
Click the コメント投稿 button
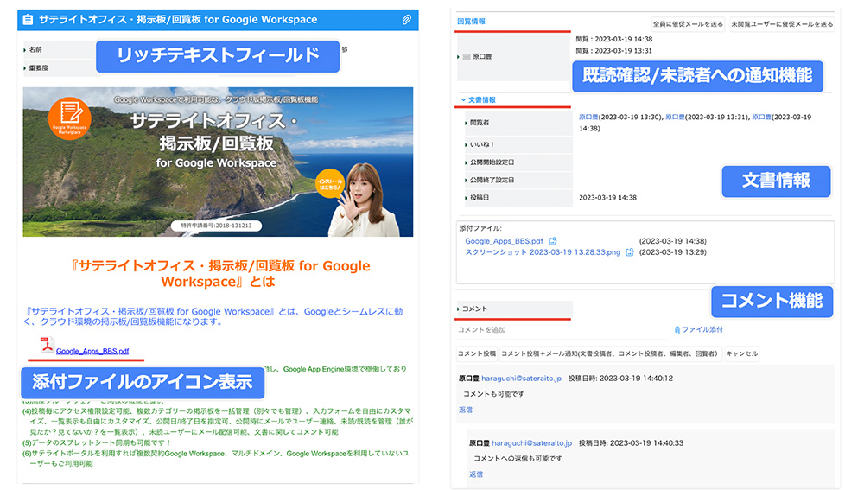click(477, 353)
